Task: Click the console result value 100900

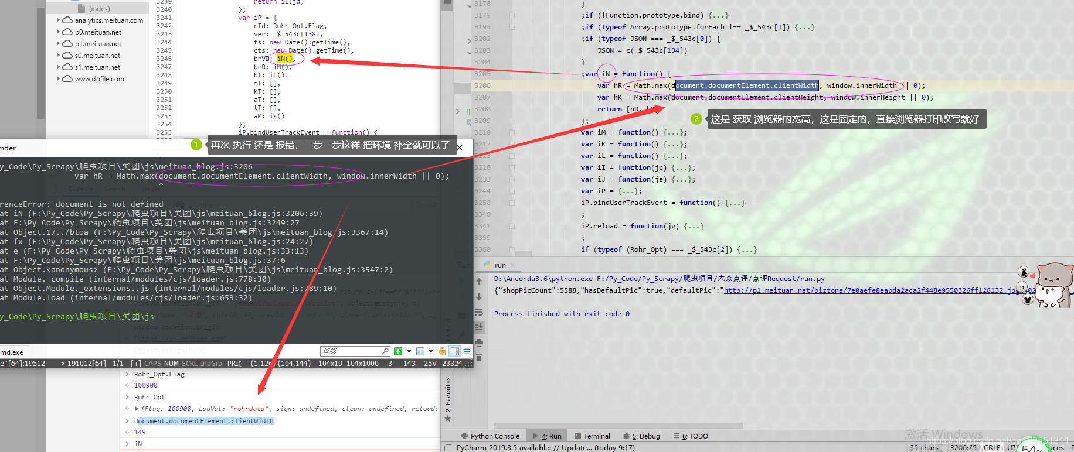Action: [146, 385]
